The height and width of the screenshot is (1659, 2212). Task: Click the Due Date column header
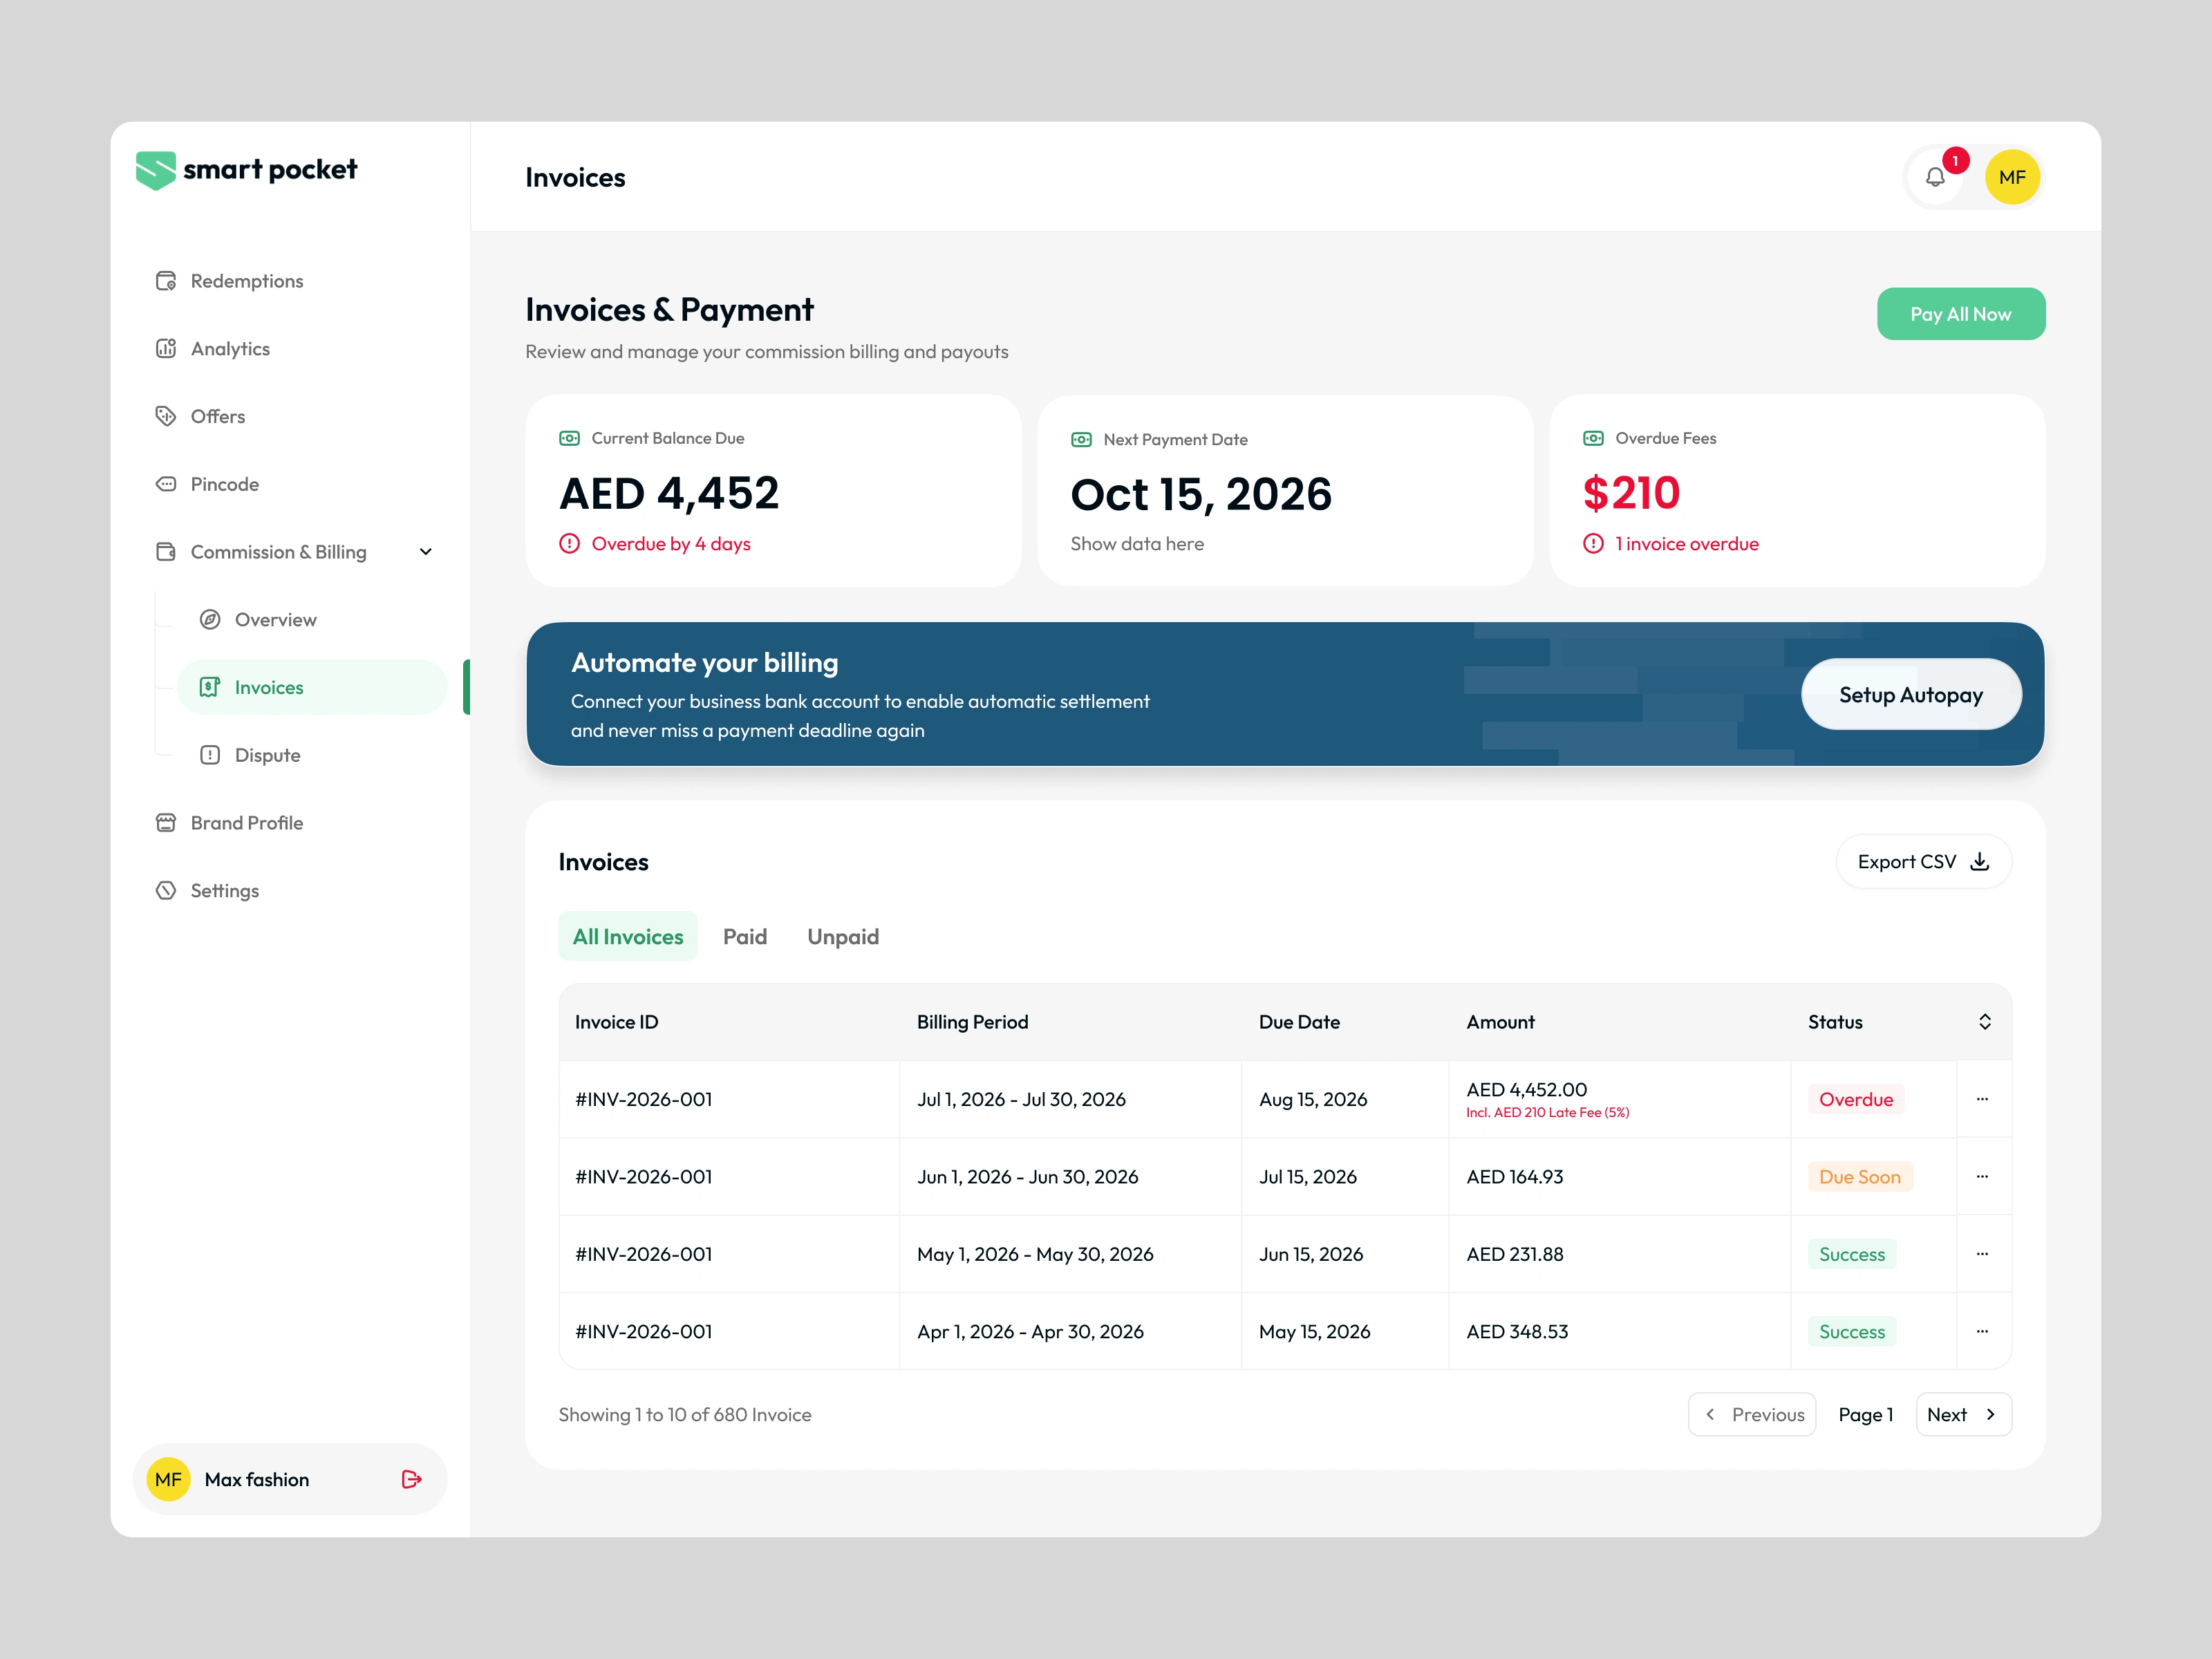[1299, 1022]
